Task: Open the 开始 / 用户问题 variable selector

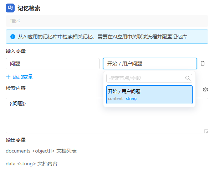Action: (x=149, y=64)
